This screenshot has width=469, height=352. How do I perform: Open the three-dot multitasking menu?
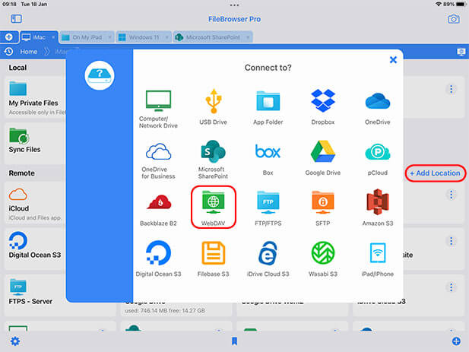tap(234, 5)
